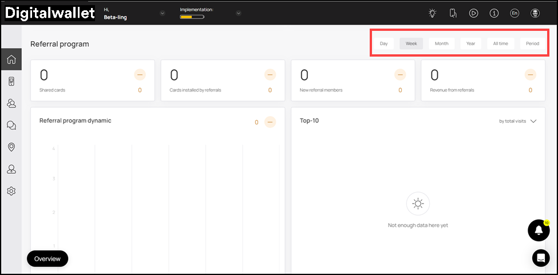Open the cards section phone icon
Viewport: 558px width, 275px height.
[x=11, y=81]
